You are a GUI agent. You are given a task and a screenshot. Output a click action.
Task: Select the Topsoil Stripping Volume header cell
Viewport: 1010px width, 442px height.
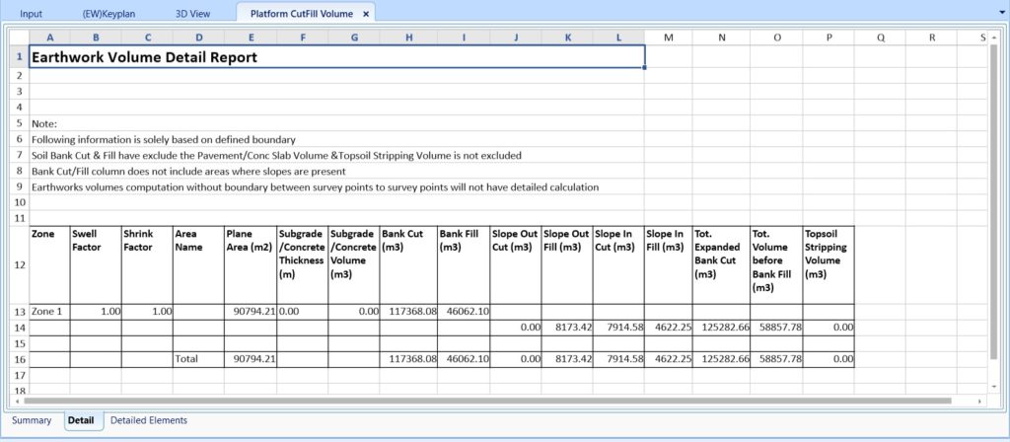pyautogui.click(x=829, y=264)
